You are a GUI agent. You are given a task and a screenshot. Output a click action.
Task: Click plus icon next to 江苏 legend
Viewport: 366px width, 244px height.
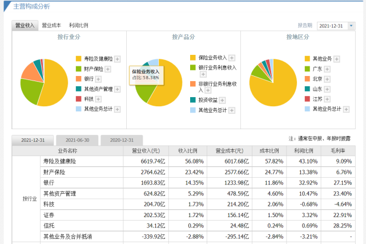click(327, 99)
